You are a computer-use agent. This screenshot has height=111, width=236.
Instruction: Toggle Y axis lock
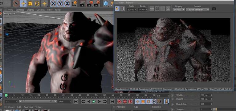point(60,4)
